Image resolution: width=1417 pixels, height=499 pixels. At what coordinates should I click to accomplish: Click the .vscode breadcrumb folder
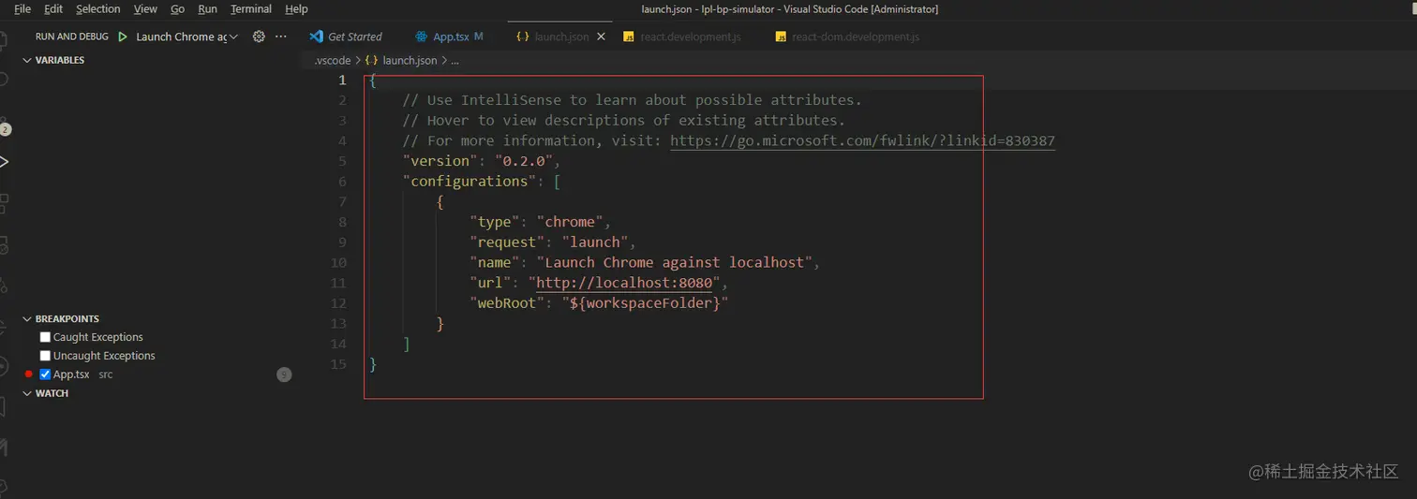pyautogui.click(x=333, y=60)
